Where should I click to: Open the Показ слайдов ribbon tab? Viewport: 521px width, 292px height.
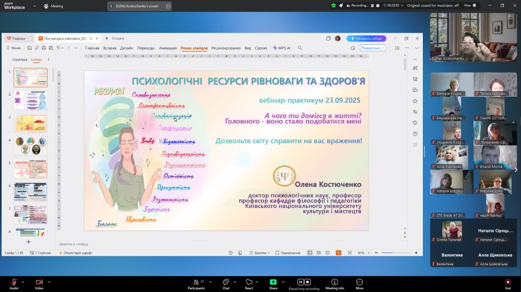(194, 48)
